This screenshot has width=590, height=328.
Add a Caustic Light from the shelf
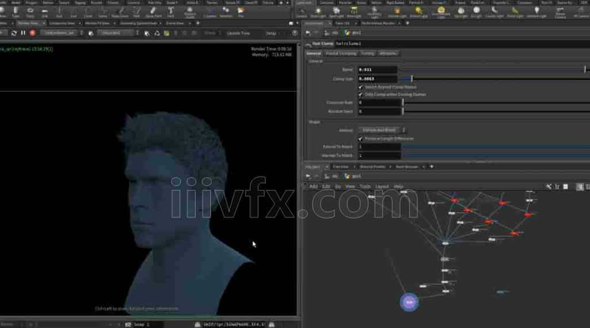(495, 12)
